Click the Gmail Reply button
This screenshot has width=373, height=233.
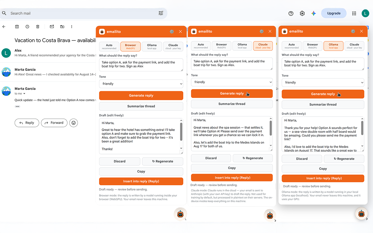27,123
